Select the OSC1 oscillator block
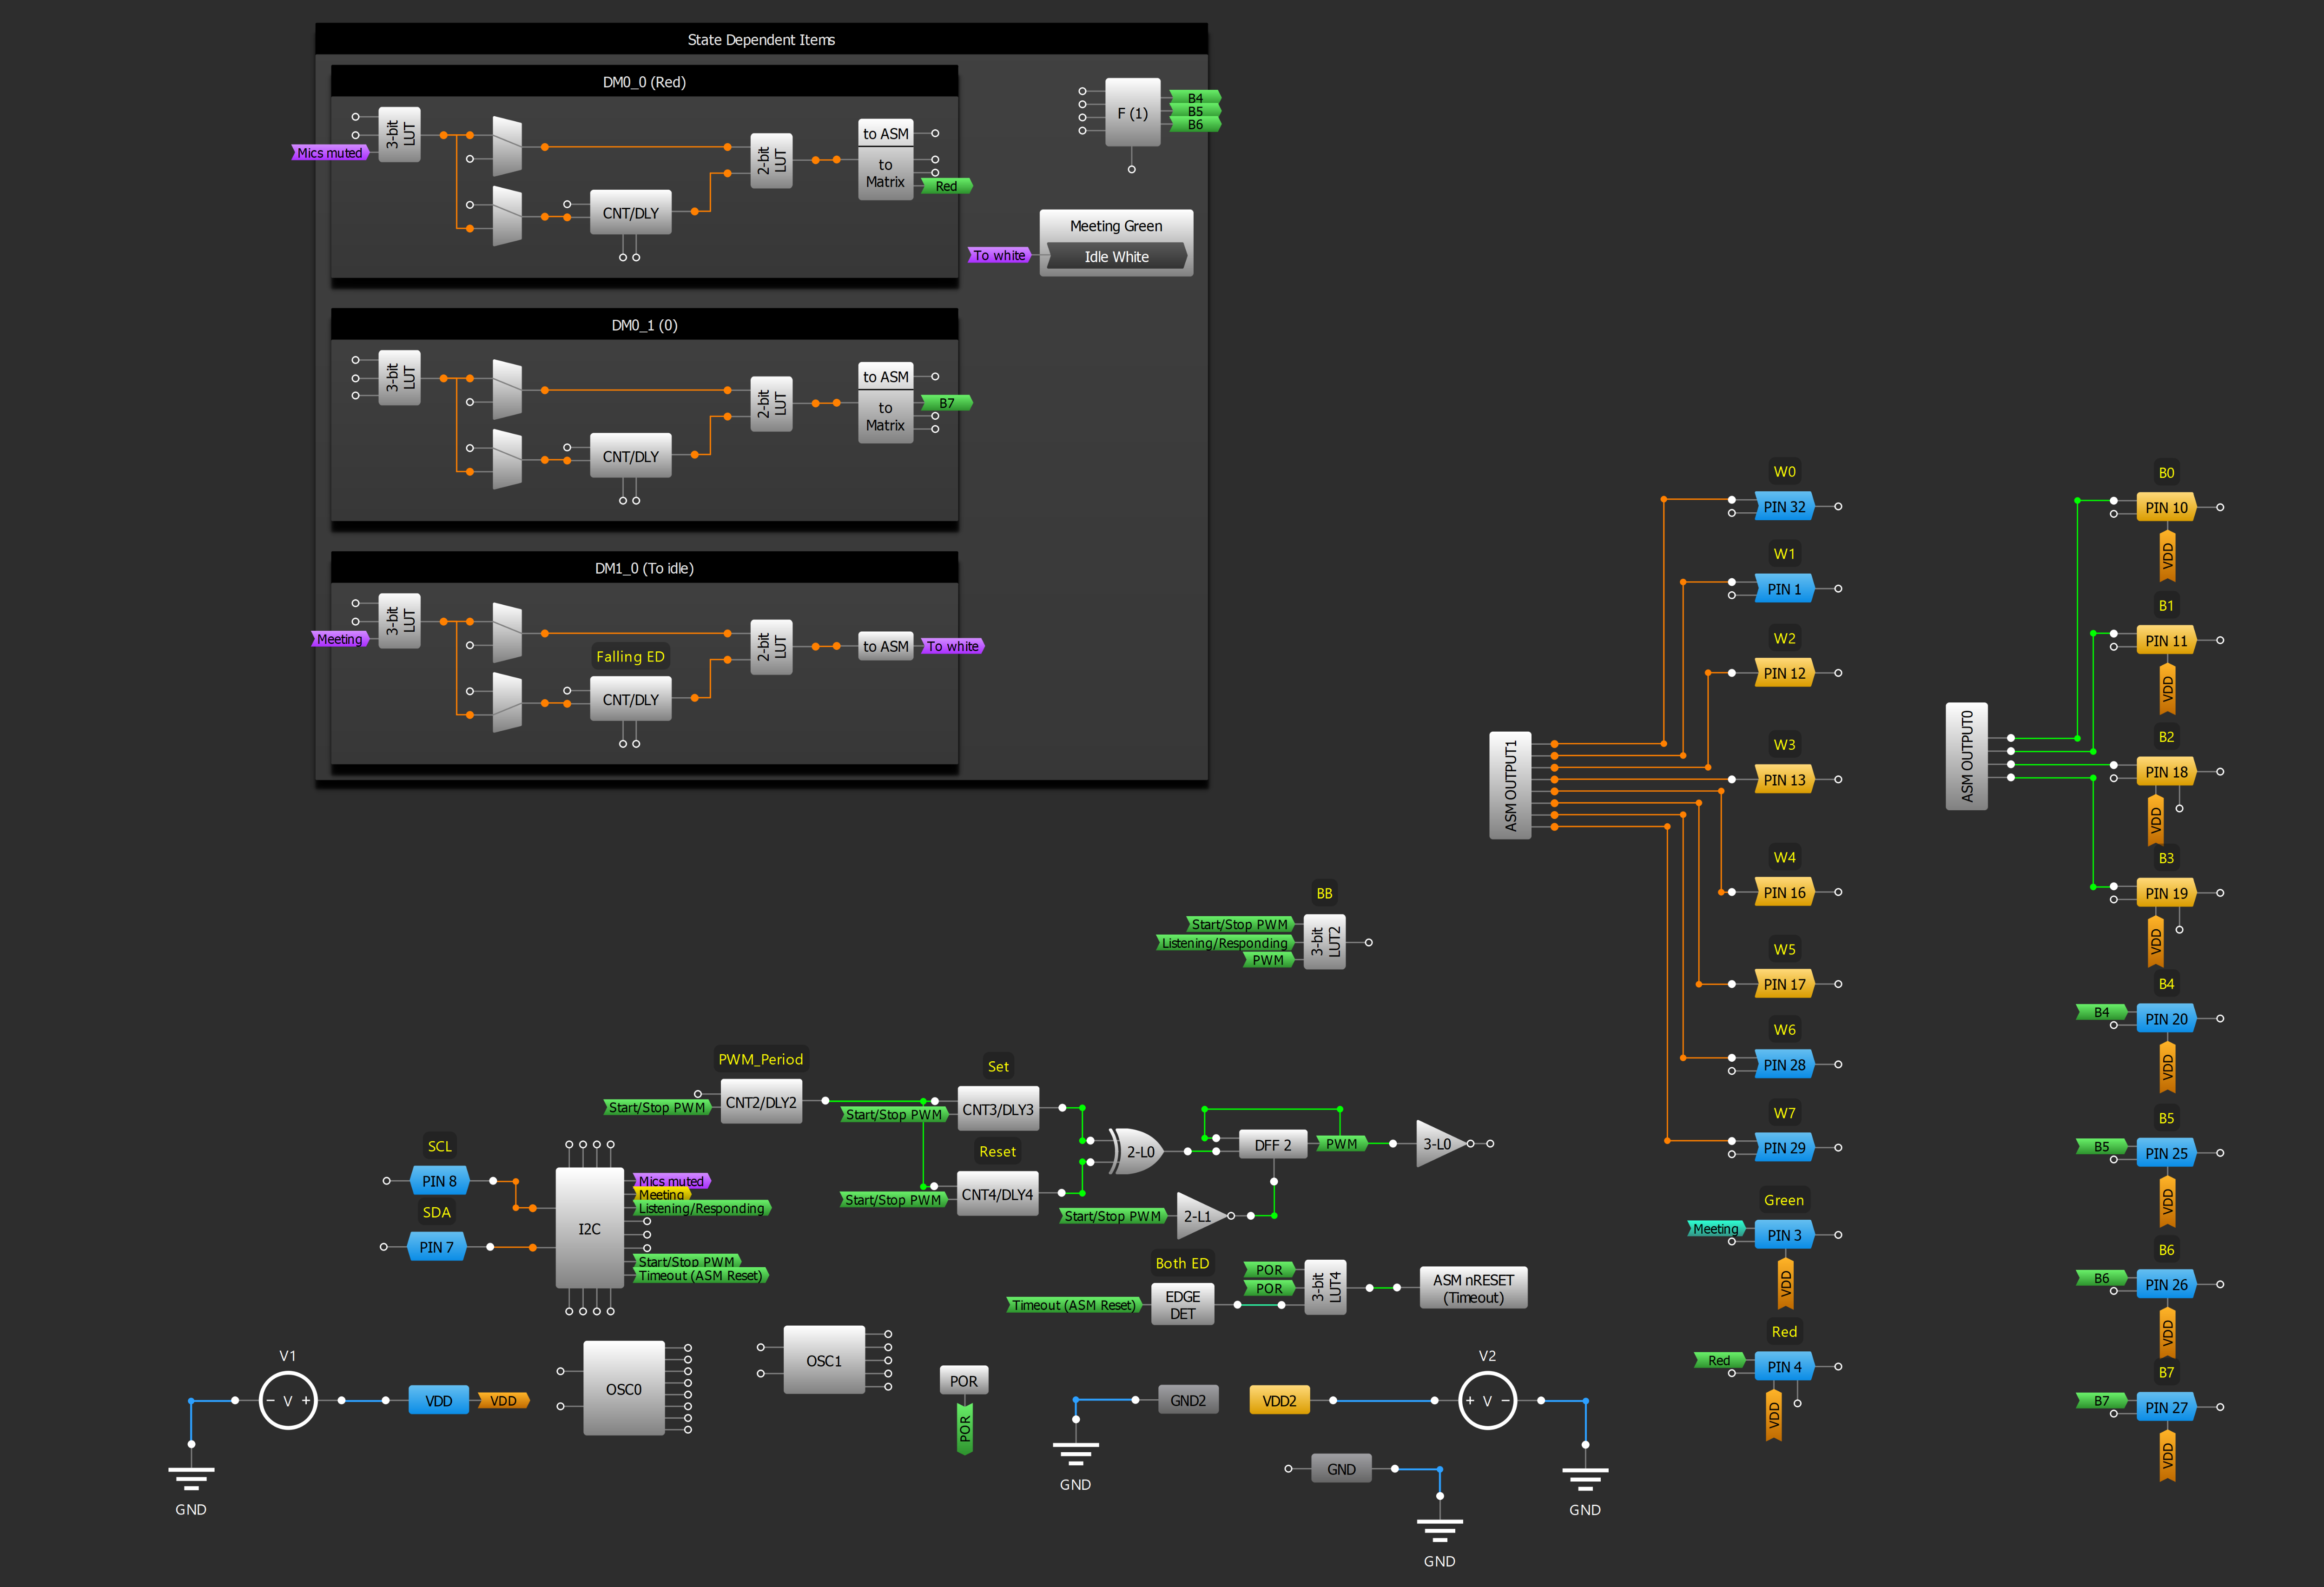 tap(824, 1360)
